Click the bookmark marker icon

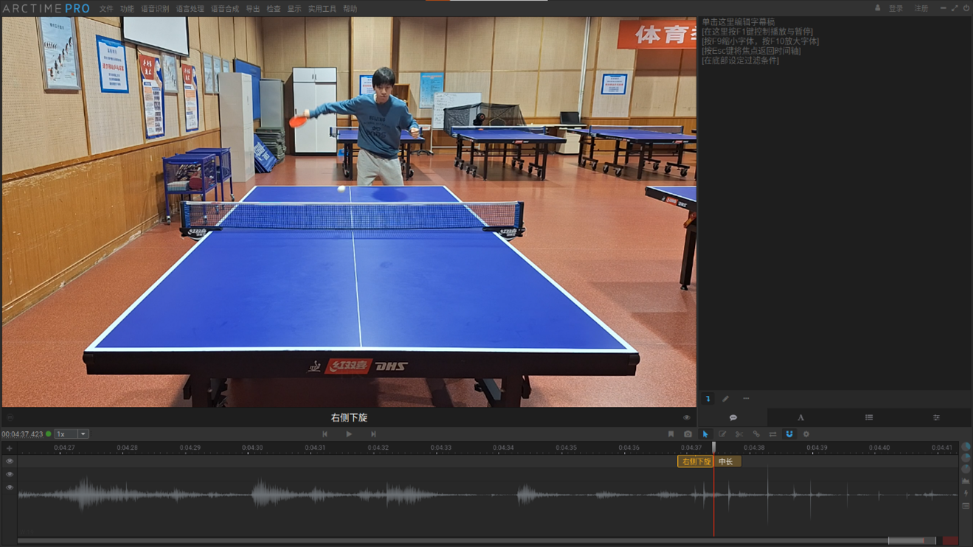[x=671, y=434]
